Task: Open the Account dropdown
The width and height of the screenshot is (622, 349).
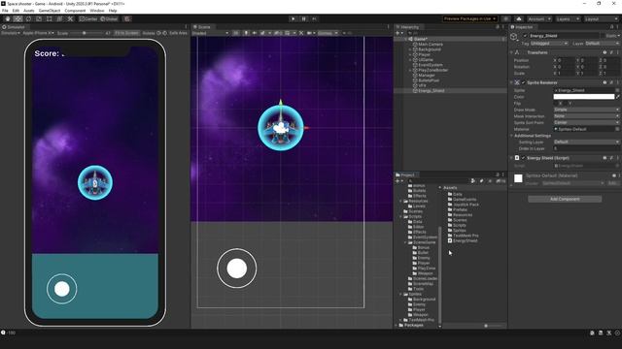Action: 539,18
